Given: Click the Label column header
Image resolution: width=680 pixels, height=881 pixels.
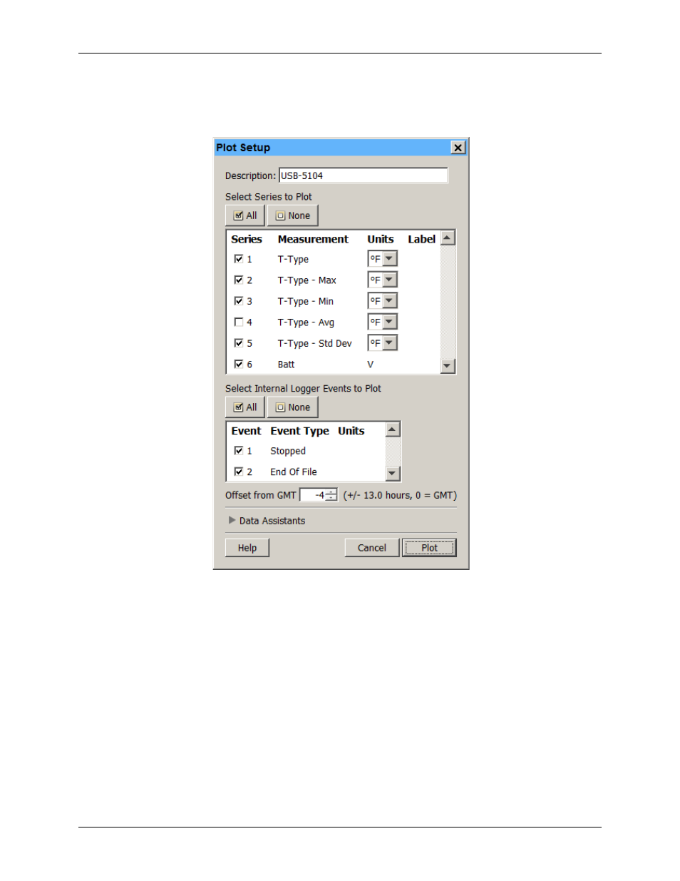Looking at the screenshot, I should click(421, 239).
